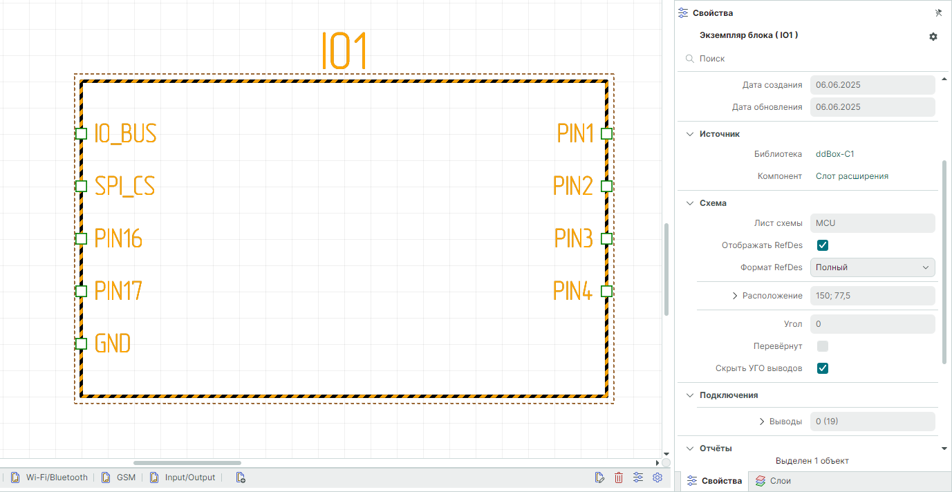The image size is (952, 492).
Task: Click the PIN2 pin square on block
Action: click(x=606, y=186)
